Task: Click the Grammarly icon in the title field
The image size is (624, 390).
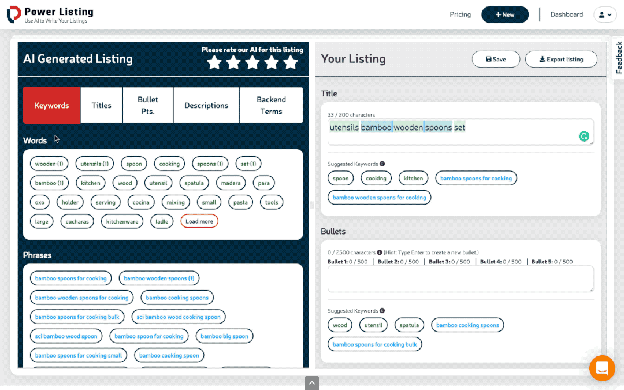Action: pyautogui.click(x=584, y=136)
